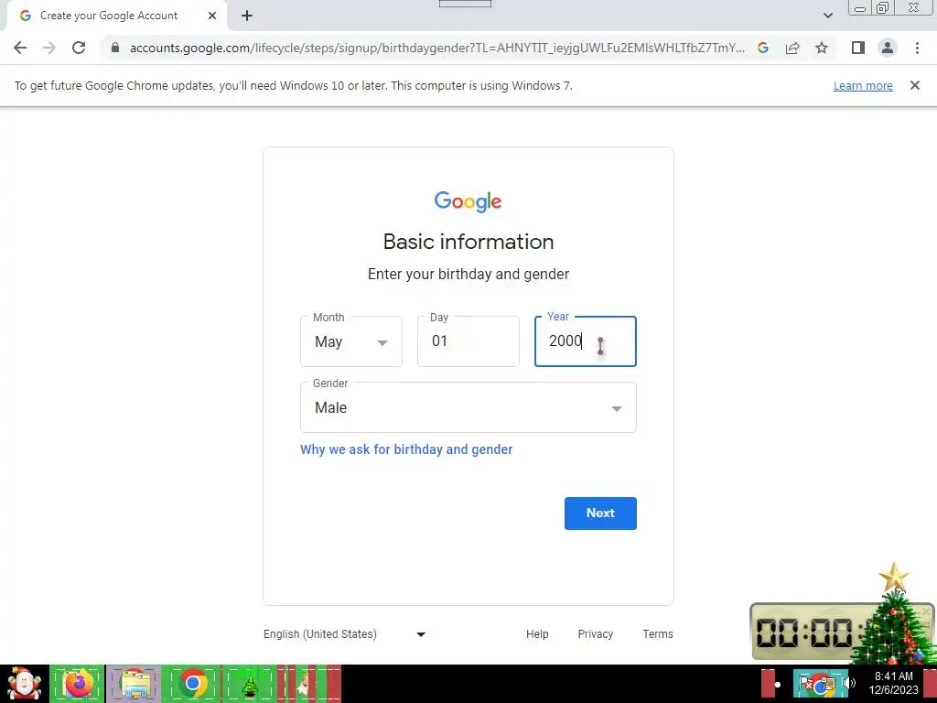Open Learn more about Chrome updates
937x703 pixels.
pos(863,85)
